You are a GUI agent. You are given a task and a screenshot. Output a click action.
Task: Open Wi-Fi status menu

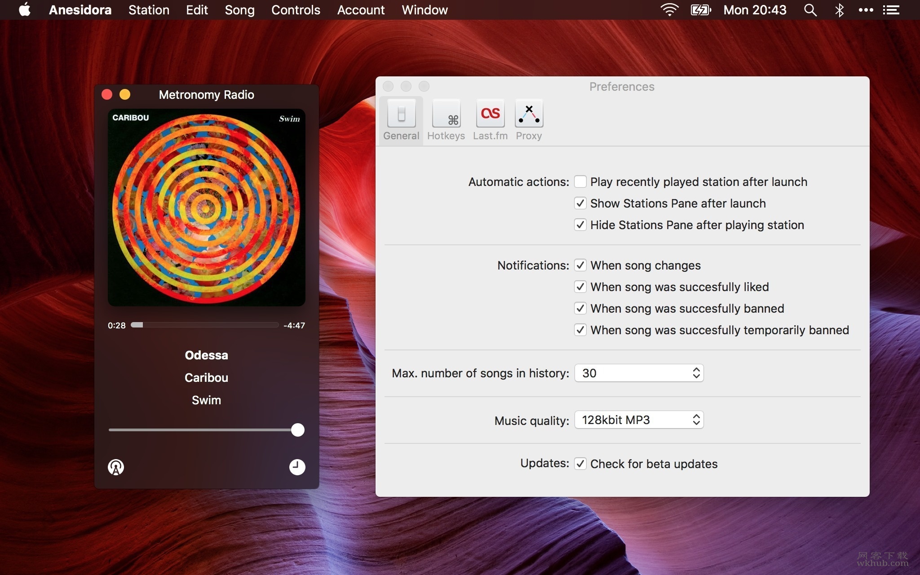pyautogui.click(x=669, y=10)
